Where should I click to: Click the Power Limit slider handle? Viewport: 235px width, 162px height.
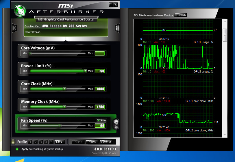click(x=85, y=71)
